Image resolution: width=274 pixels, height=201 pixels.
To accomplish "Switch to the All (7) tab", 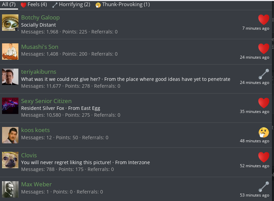I will [9, 4].
